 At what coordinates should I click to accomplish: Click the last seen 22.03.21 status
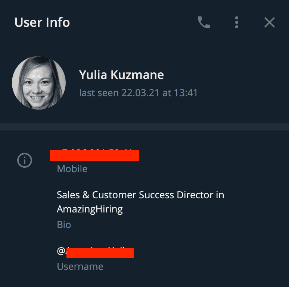click(x=138, y=92)
